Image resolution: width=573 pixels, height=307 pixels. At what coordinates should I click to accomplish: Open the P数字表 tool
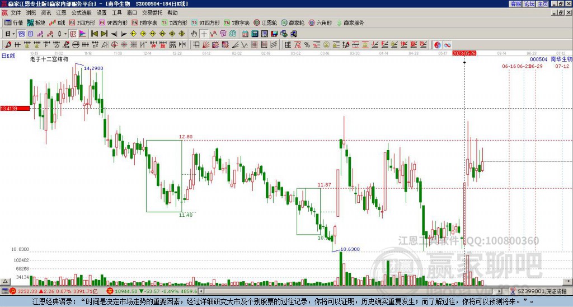pos(145,22)
